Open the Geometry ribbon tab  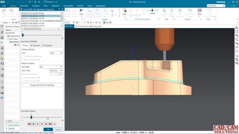click(24, 6)
